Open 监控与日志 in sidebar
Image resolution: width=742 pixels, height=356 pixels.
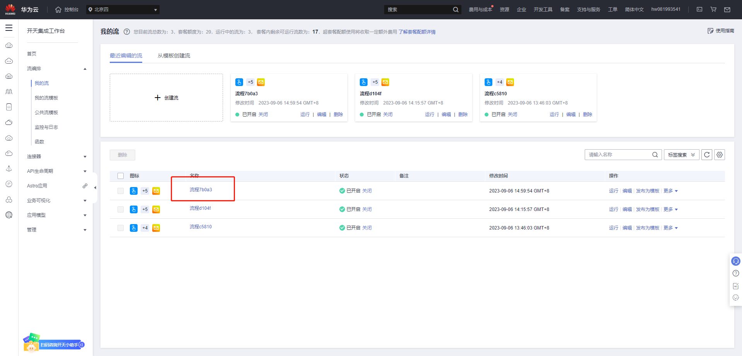[x=46, y=127]
